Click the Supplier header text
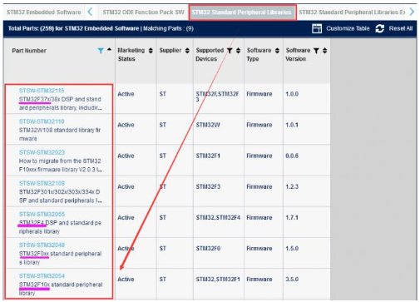This screenshot has width=420, height=302. click(170, 51)
